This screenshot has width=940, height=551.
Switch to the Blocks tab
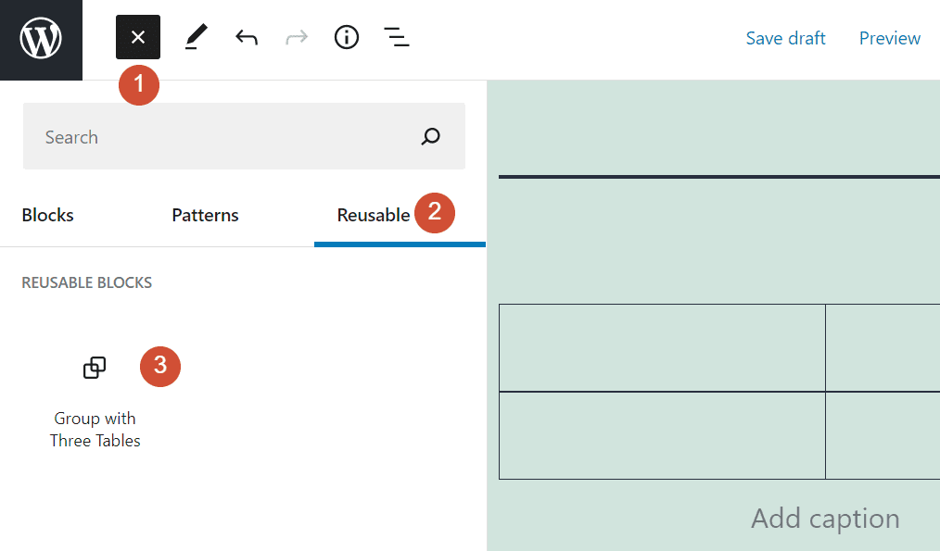(47, 214)
